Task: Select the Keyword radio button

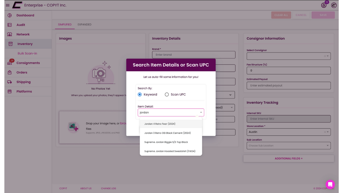Action: pyautogui.click(x=140, y=94)
